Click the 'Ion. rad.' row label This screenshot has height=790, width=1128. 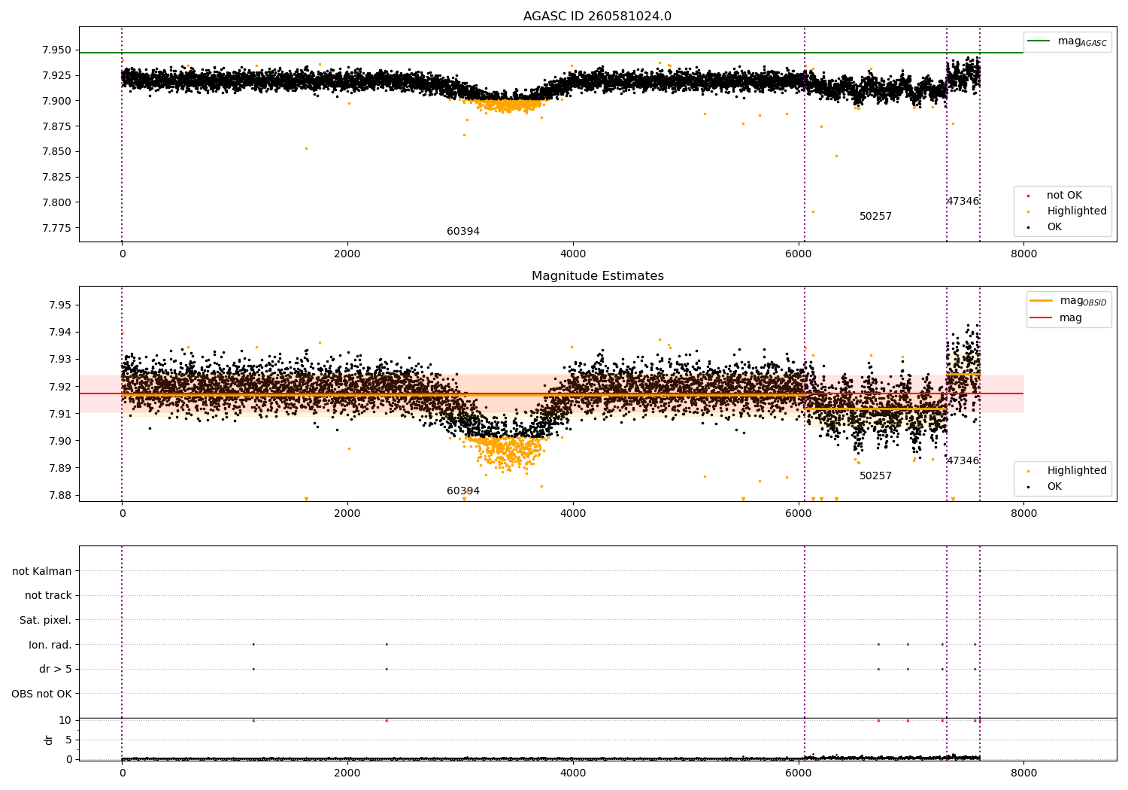(x=50, y=645)
